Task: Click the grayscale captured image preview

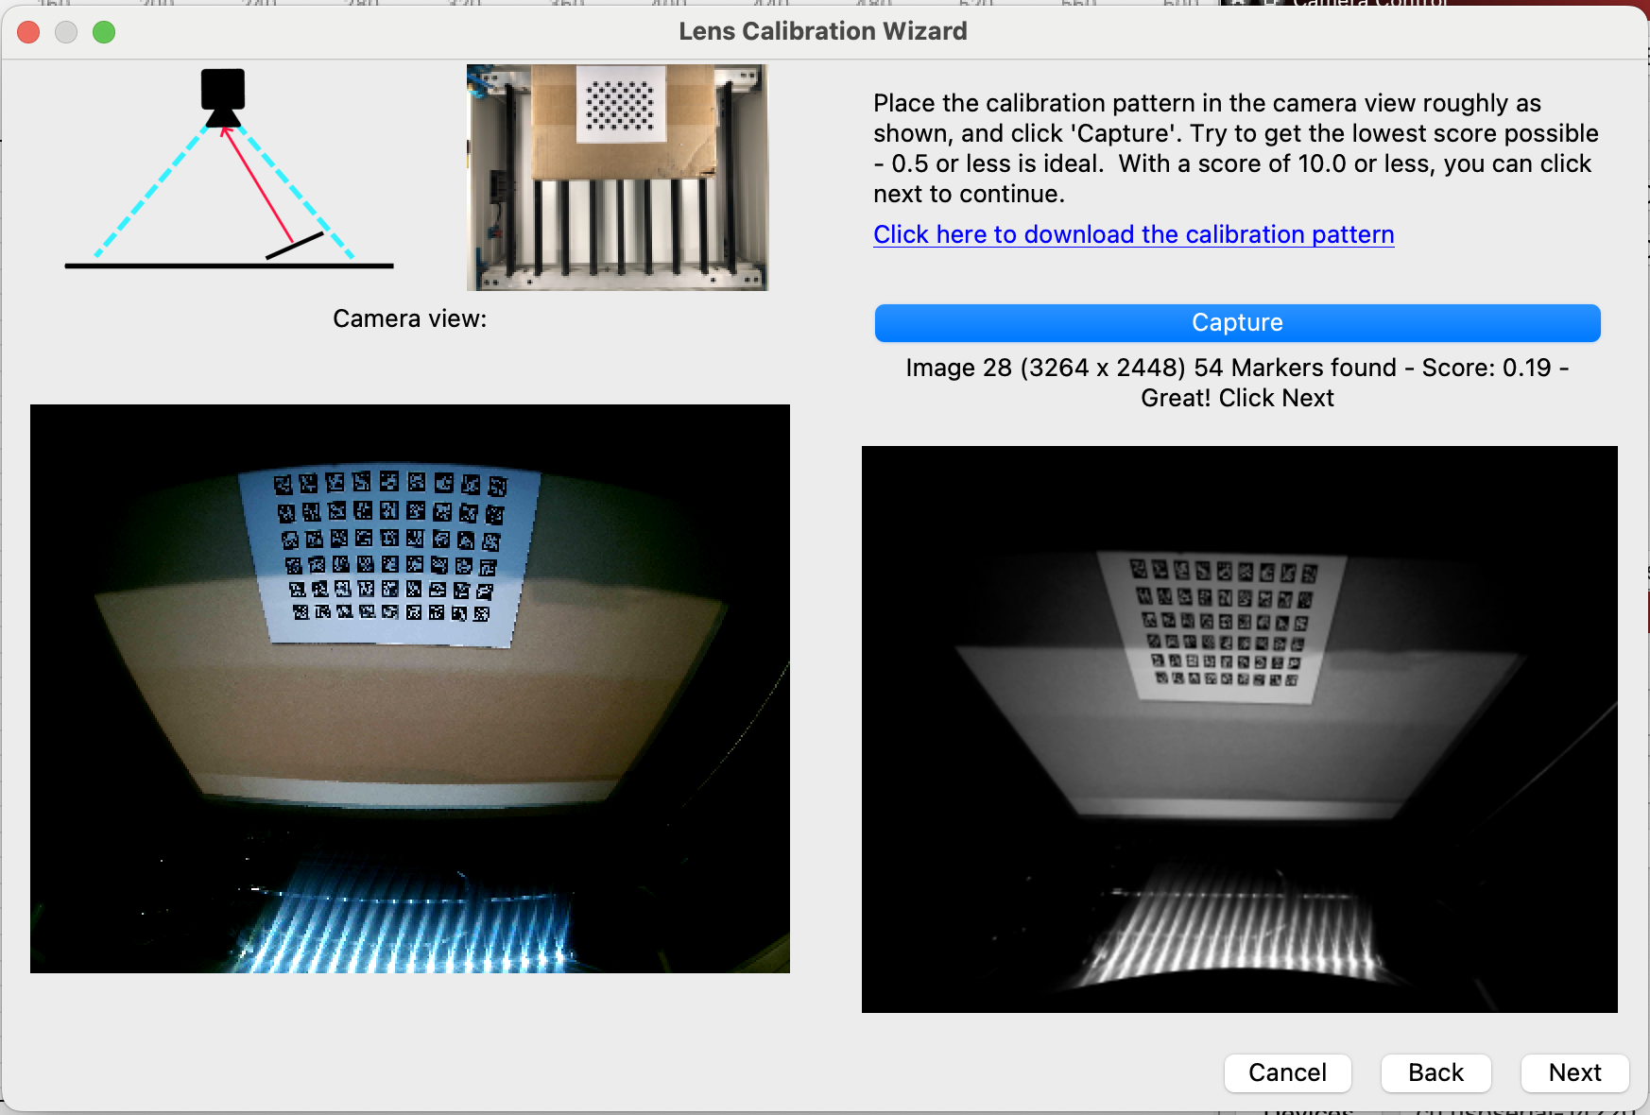Action: pos(1239,729)
